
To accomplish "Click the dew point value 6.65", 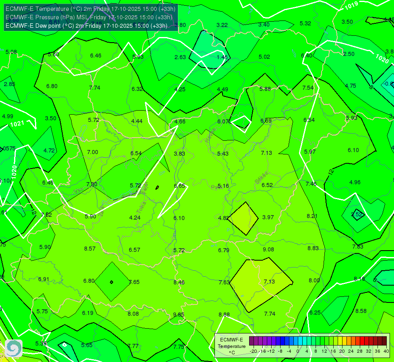I will [x=179, y=186].
